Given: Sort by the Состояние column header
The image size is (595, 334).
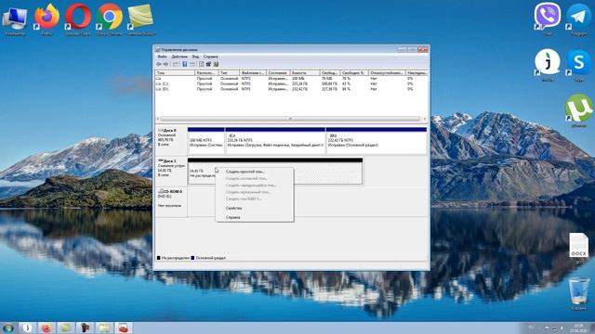Looking at the screenshot, I should pos(278,72).
